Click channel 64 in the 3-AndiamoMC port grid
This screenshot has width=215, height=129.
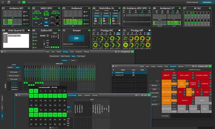[64, 124]
